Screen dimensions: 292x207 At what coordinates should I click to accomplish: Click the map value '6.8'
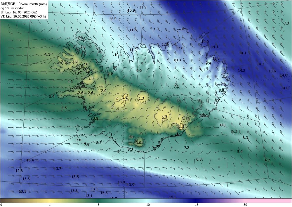[199, 159]
